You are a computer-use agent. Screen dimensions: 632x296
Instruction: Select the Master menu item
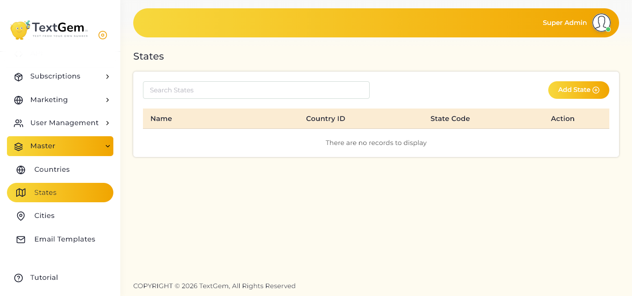click(60, 146)
